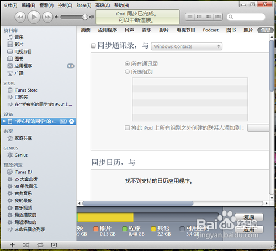Screen dimensions: 276x251
Task: Switch to list view icon
Action: coord(190,17)
